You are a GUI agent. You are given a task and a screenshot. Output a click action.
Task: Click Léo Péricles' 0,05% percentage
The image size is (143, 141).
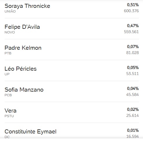coord(133,67)
